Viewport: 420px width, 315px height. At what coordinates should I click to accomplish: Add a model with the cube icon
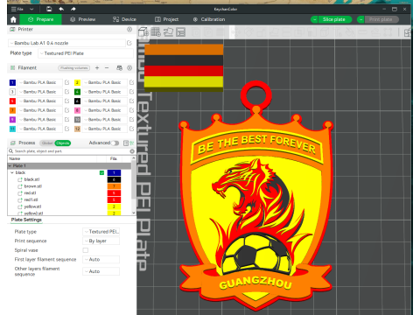[x=143, y=31]
